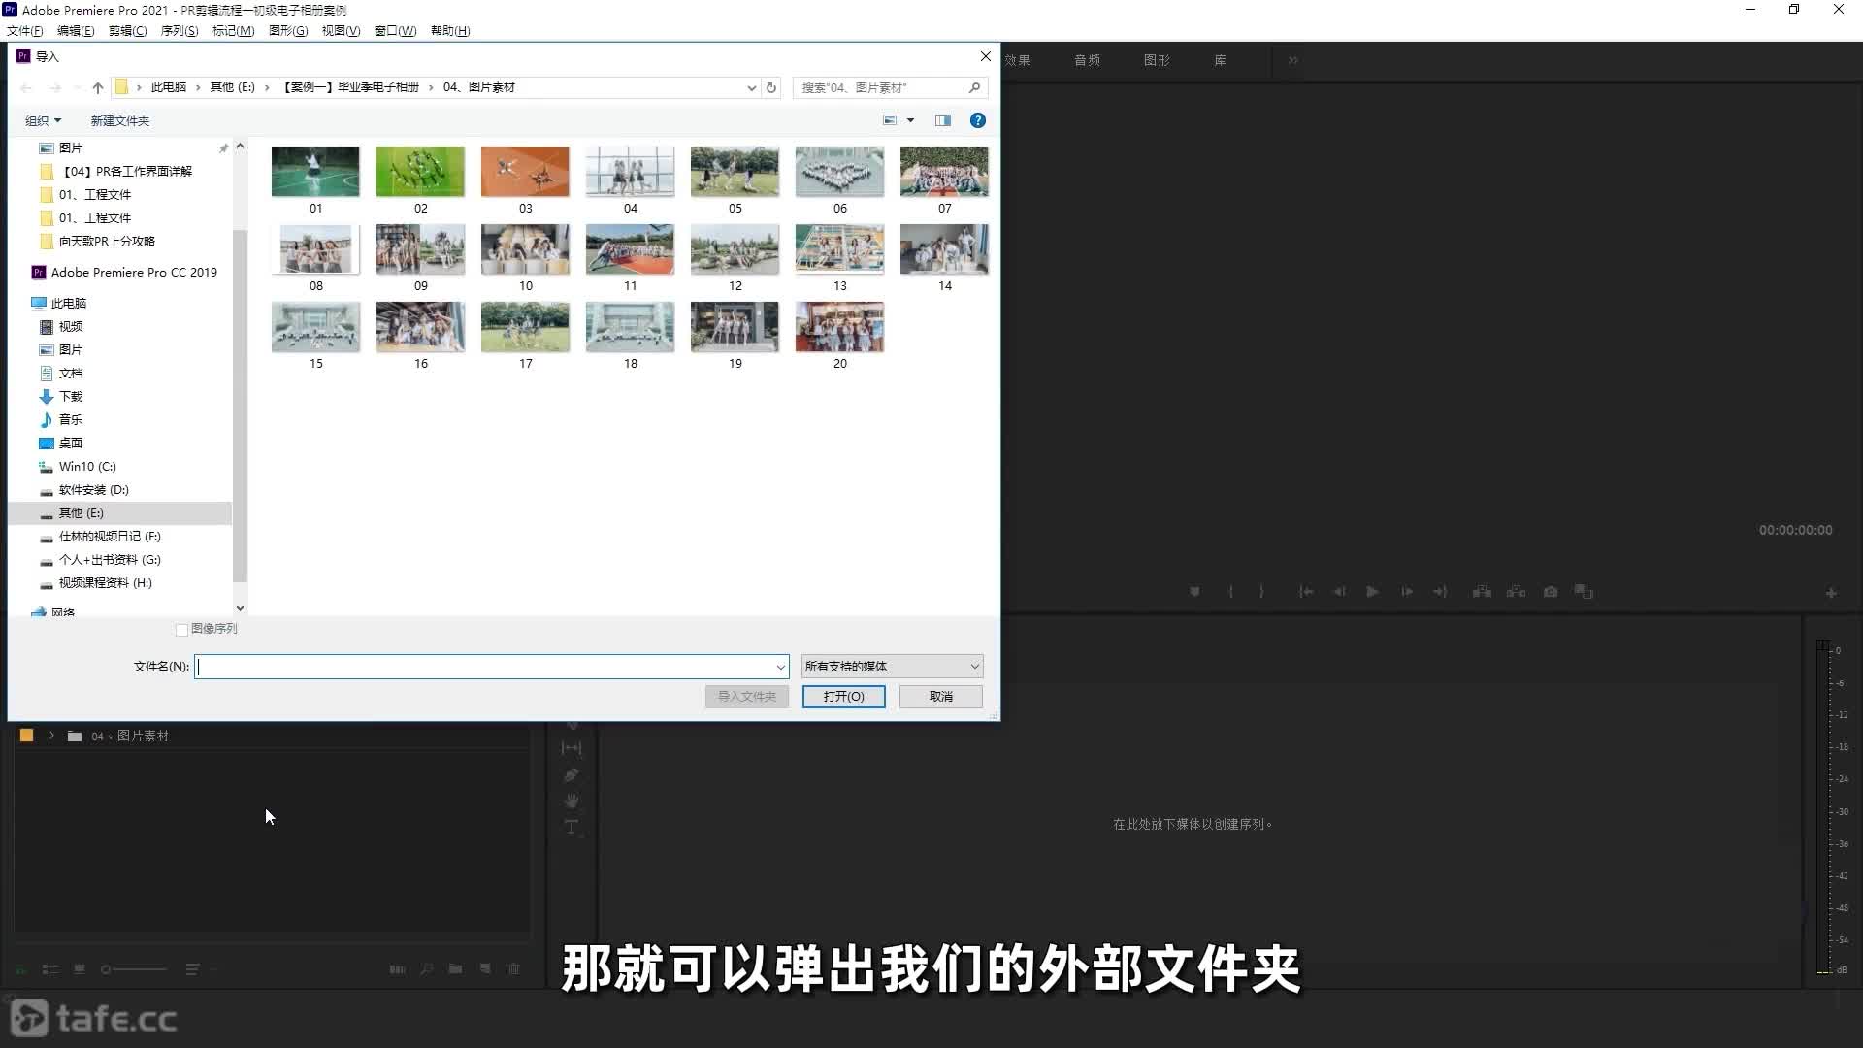
Task: Step back one frame in monitor
Action: [x=1339, y=592]
